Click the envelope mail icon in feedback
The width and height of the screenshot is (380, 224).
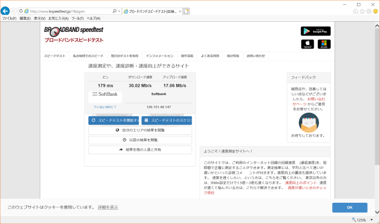309,123
